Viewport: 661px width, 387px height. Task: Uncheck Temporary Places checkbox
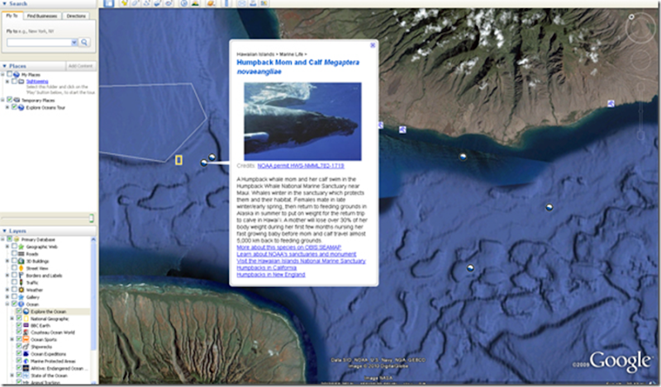pyautogui.click(x=9, y=100)
